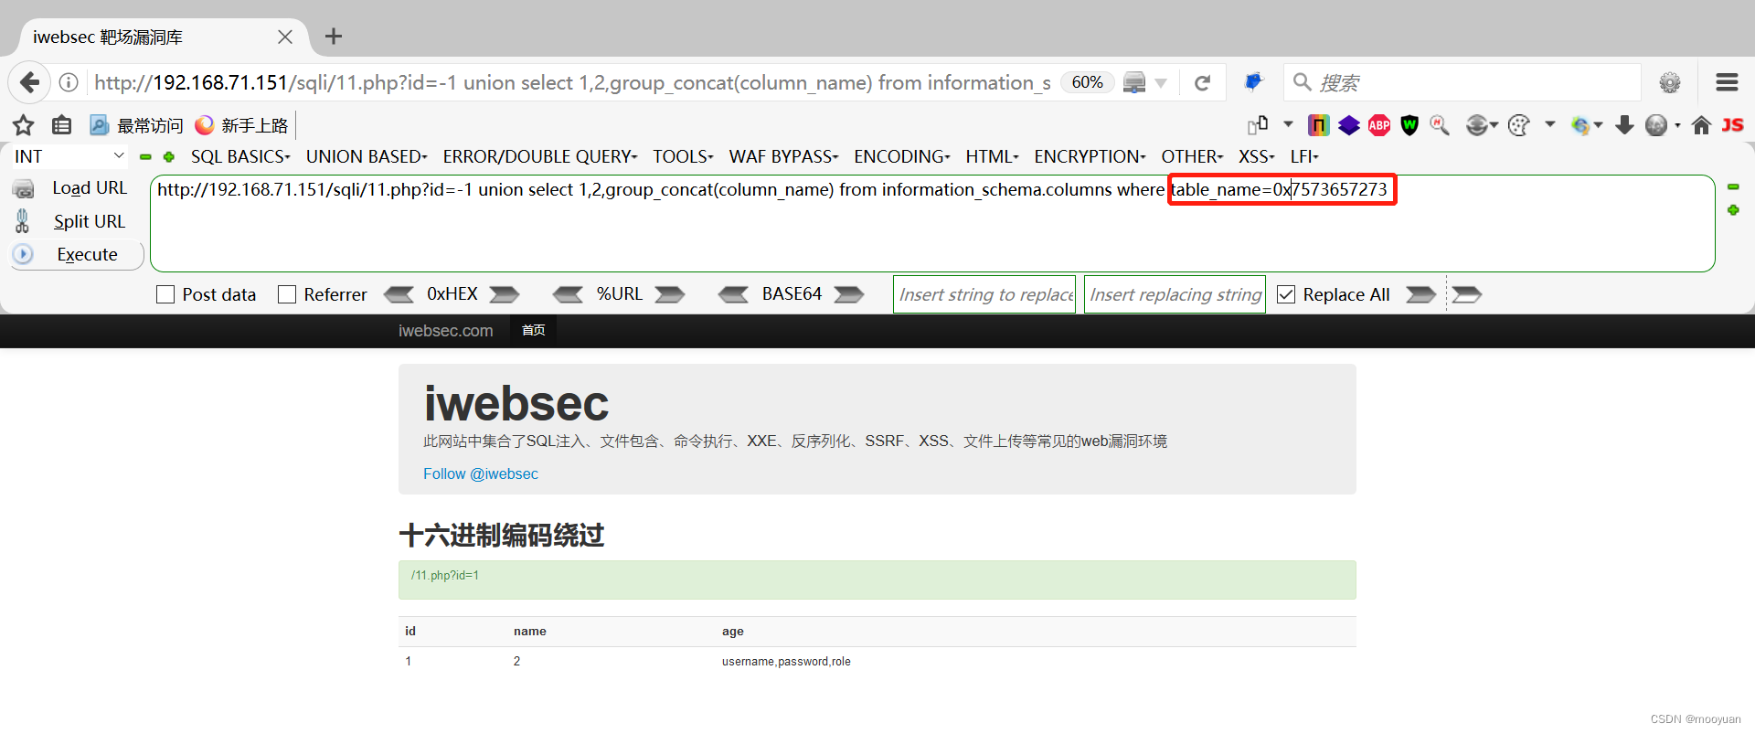The width and height of the screenshot is (1755, 734).
Task: Open the INT type dropdown
Action: [69, 156]
